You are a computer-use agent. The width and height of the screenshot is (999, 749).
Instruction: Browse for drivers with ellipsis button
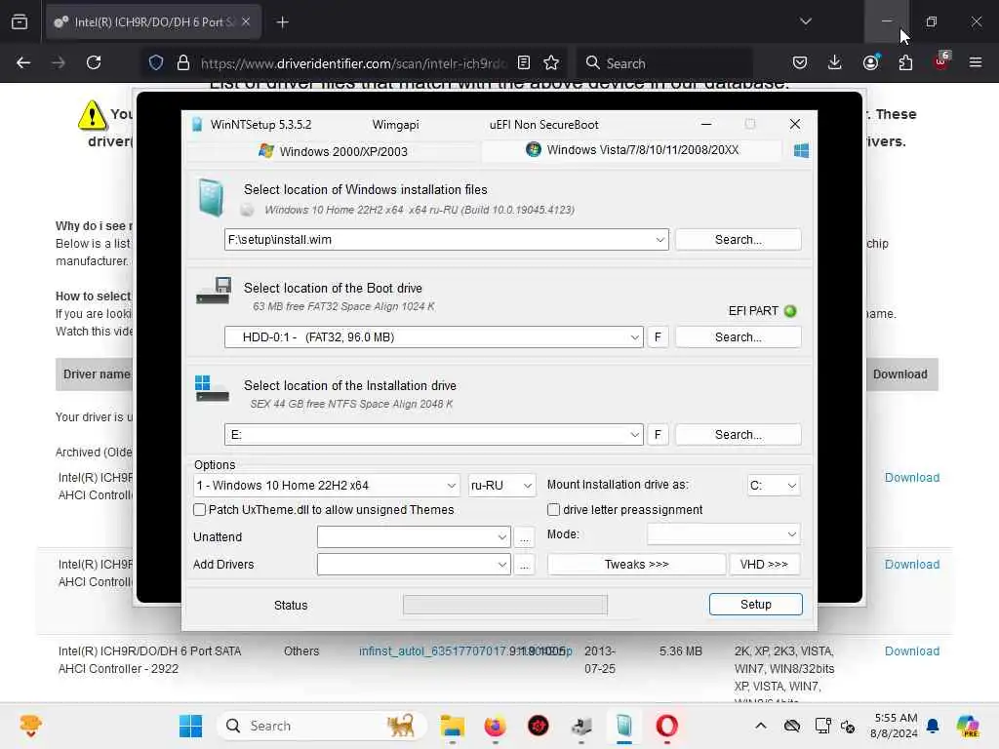click(x=524, y=565)
